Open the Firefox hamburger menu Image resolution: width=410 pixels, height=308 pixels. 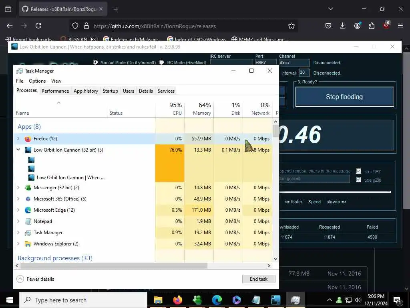[x=400, y=26]
